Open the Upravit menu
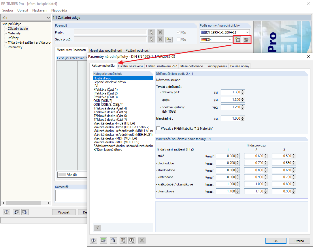 point(23,10)
